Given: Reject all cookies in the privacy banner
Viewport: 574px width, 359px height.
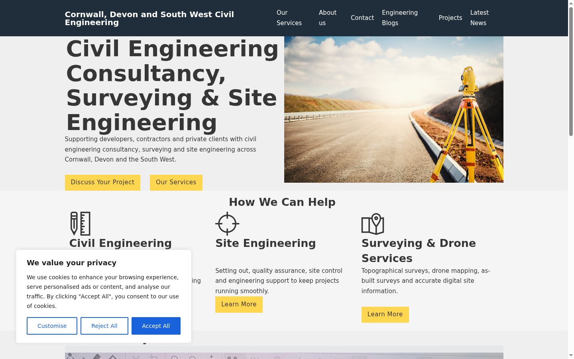Looking at the screenshot, I should (x=104, y=326).
